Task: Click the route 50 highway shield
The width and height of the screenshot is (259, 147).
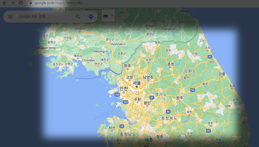Action: click(x=192, y=90)
